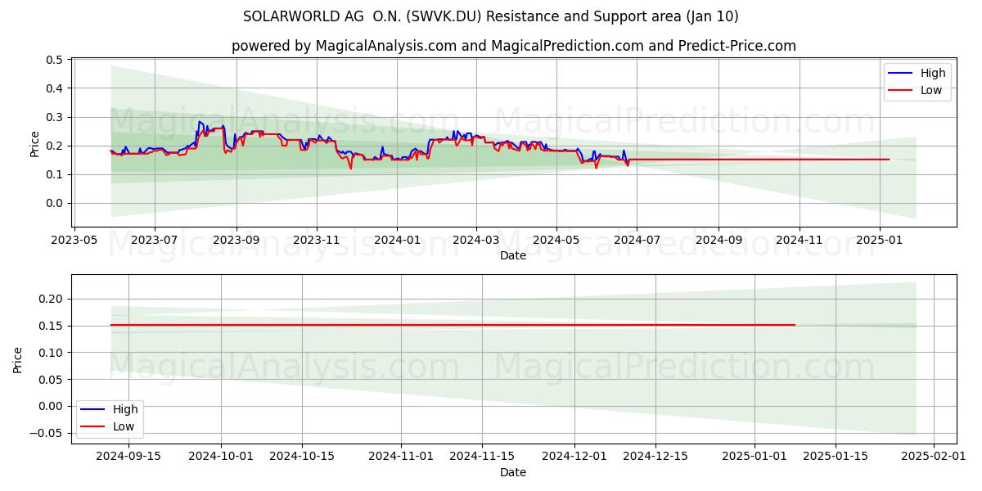Click the '0.0' y-axis label in the top chart
982x491 pixels.
[x=55, y=203]
